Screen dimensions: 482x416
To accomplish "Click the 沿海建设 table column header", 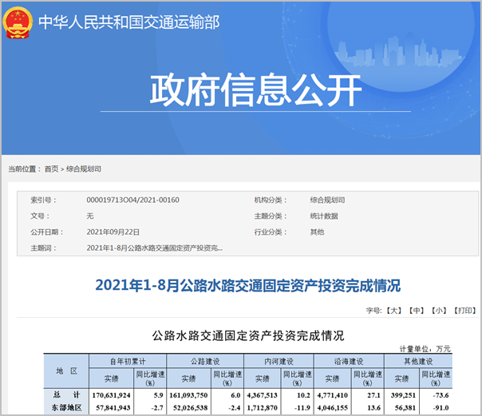I will pos(348,362).
